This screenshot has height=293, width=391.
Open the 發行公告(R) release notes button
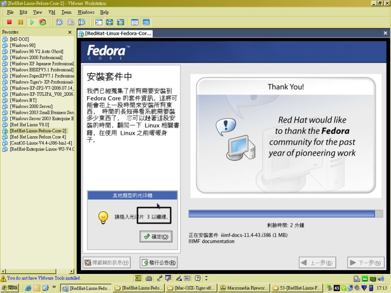(x=158, y=263)
